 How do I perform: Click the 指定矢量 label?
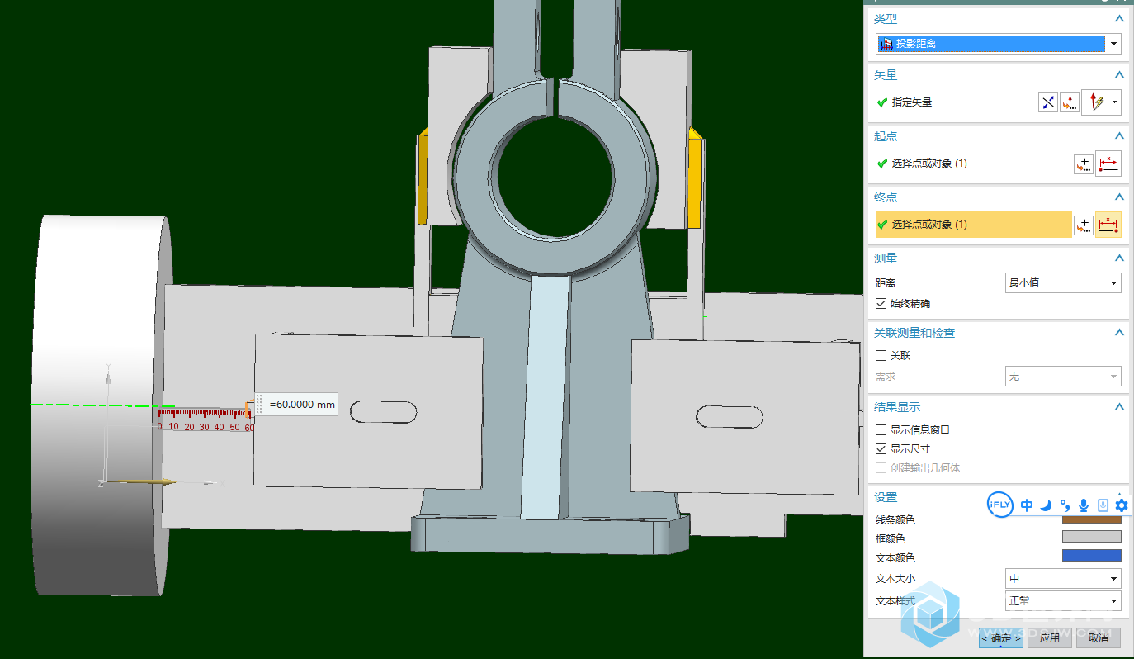pos(912,102)
